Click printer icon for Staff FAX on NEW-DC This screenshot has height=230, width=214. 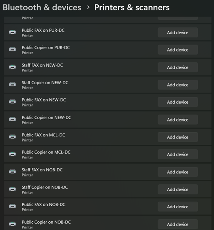point(13,67)
